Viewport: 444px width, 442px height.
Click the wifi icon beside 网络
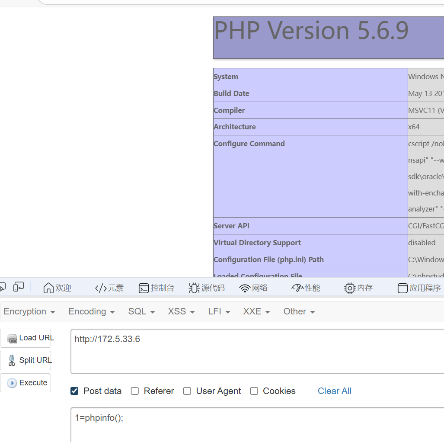(x=245, y=288)
